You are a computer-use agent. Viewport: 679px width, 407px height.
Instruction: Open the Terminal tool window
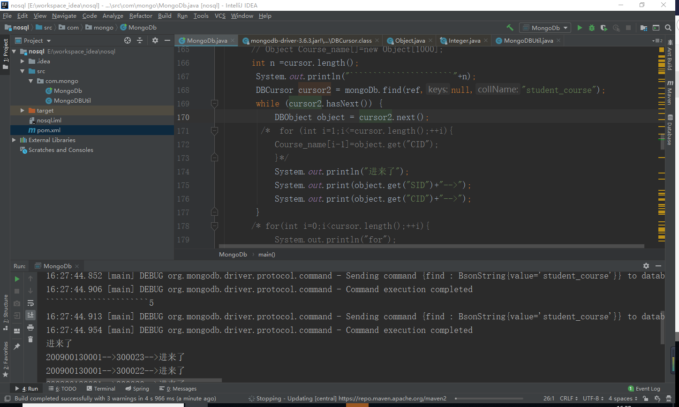click(101, 389)
